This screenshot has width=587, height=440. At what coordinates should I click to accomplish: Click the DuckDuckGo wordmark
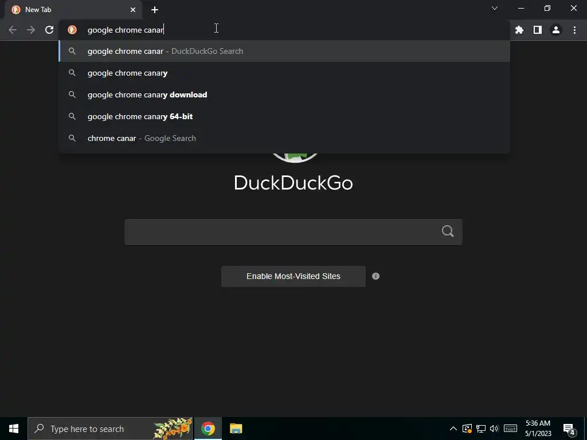tap(293, 183)
